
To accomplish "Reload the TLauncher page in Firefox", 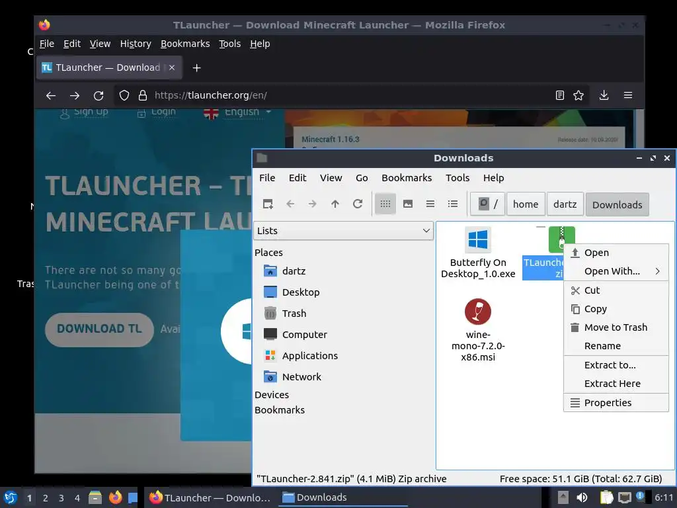I will [99, 95].
